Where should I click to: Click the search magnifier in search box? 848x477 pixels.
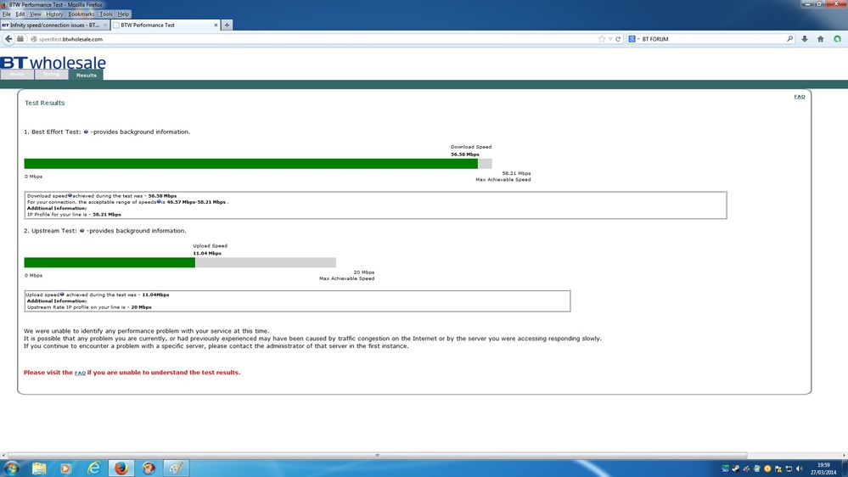coord(789,39)
